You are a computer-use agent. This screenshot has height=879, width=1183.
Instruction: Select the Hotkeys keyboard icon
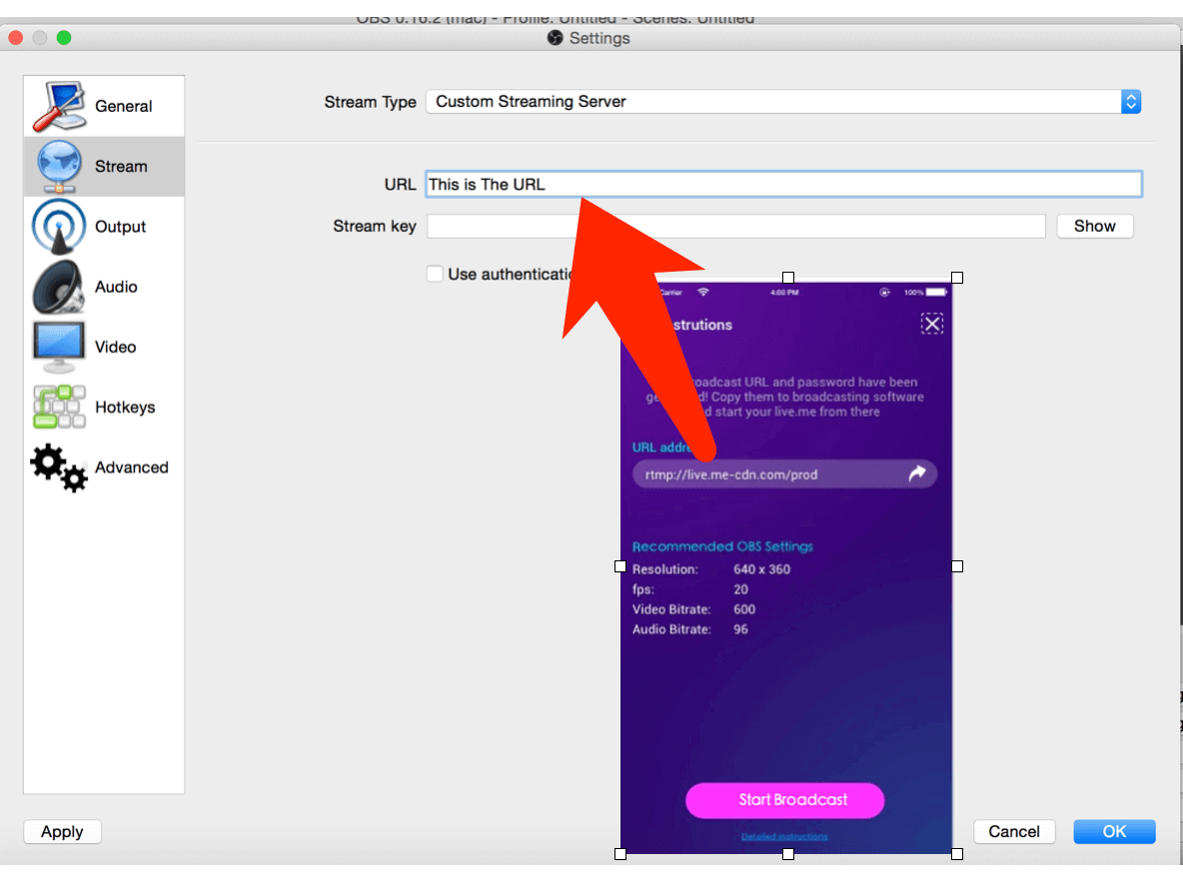pos(59,407)
